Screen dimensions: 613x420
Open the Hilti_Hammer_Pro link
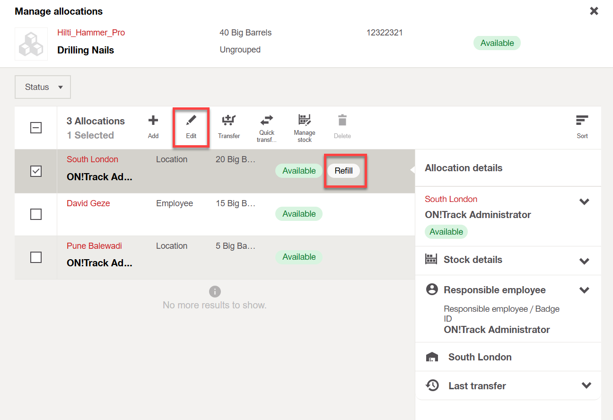pyautogui.click(x=91, y=33)
